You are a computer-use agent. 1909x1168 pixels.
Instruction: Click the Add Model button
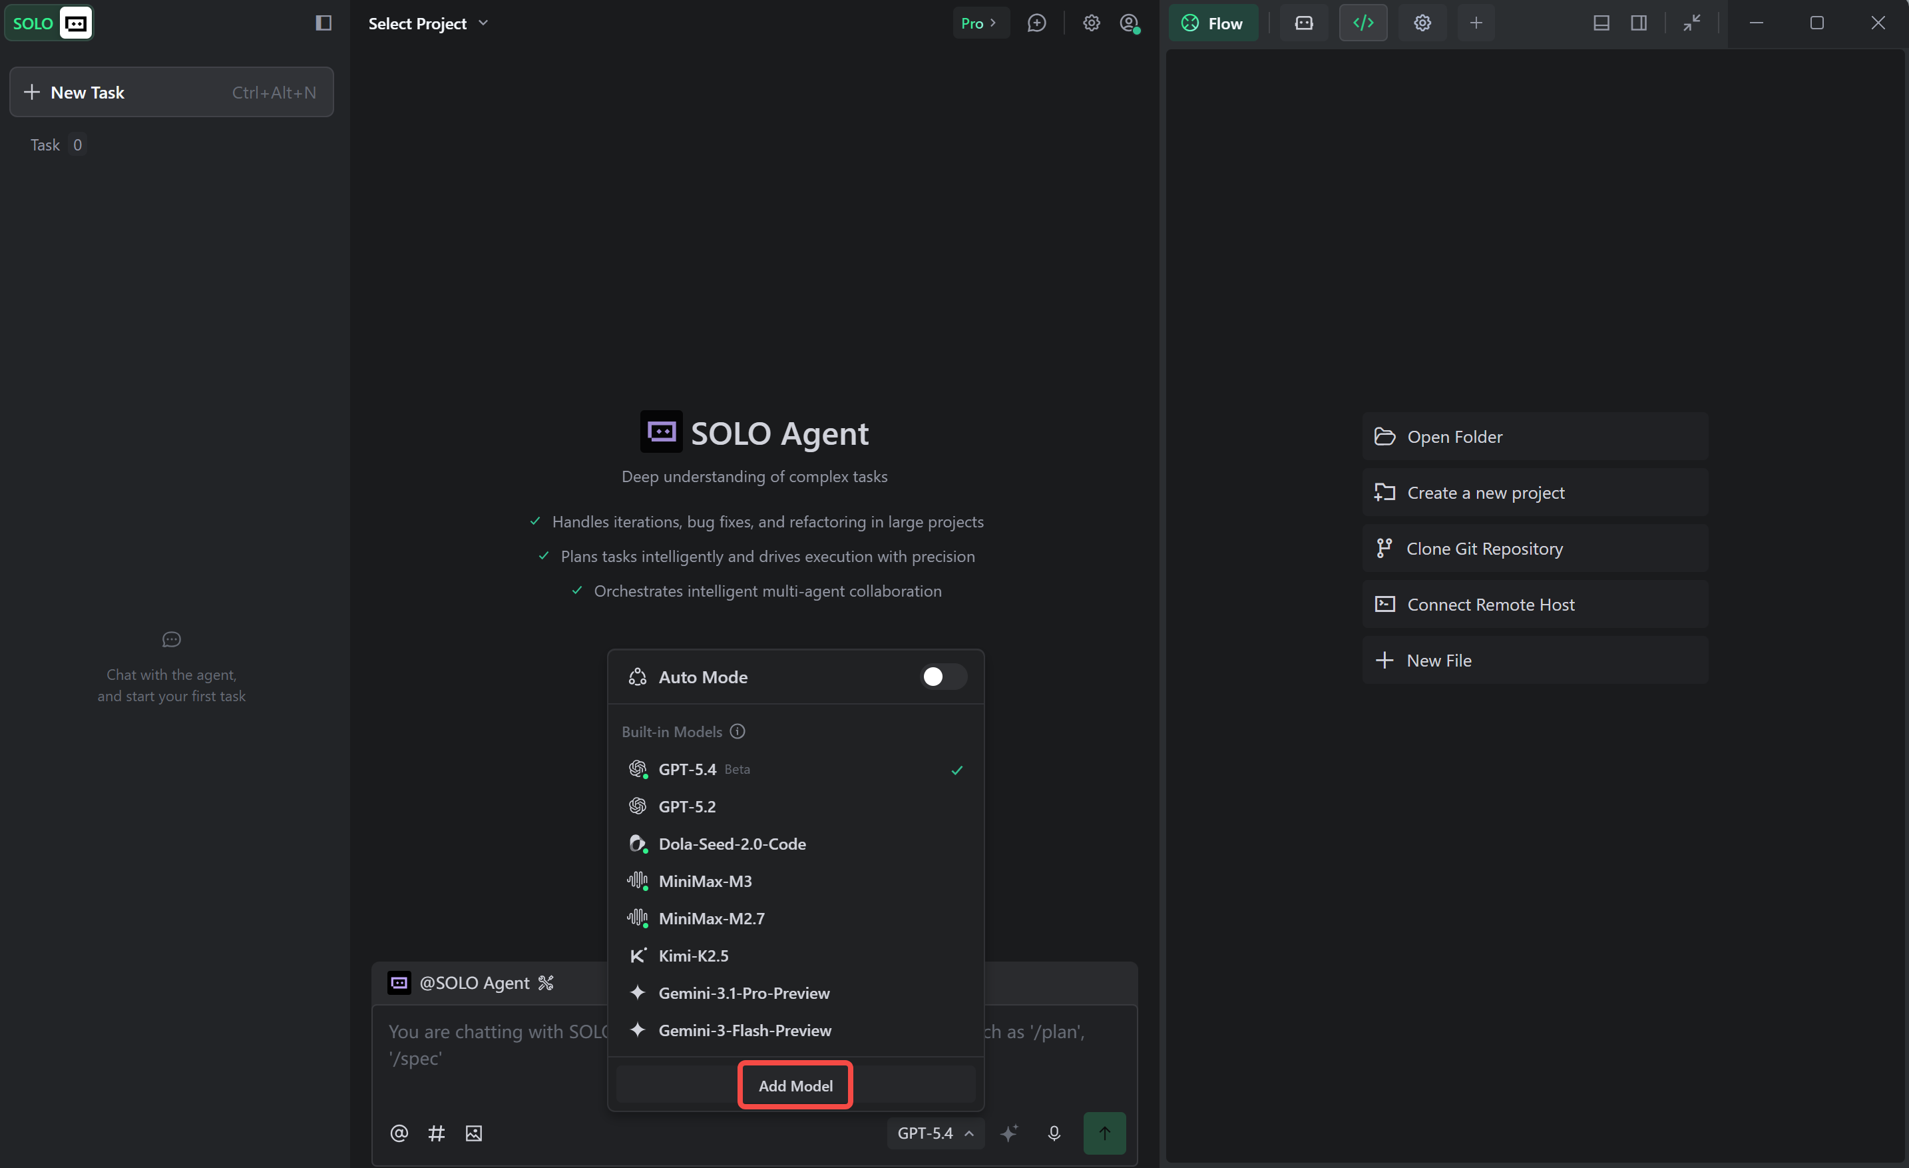(795, 1084)
